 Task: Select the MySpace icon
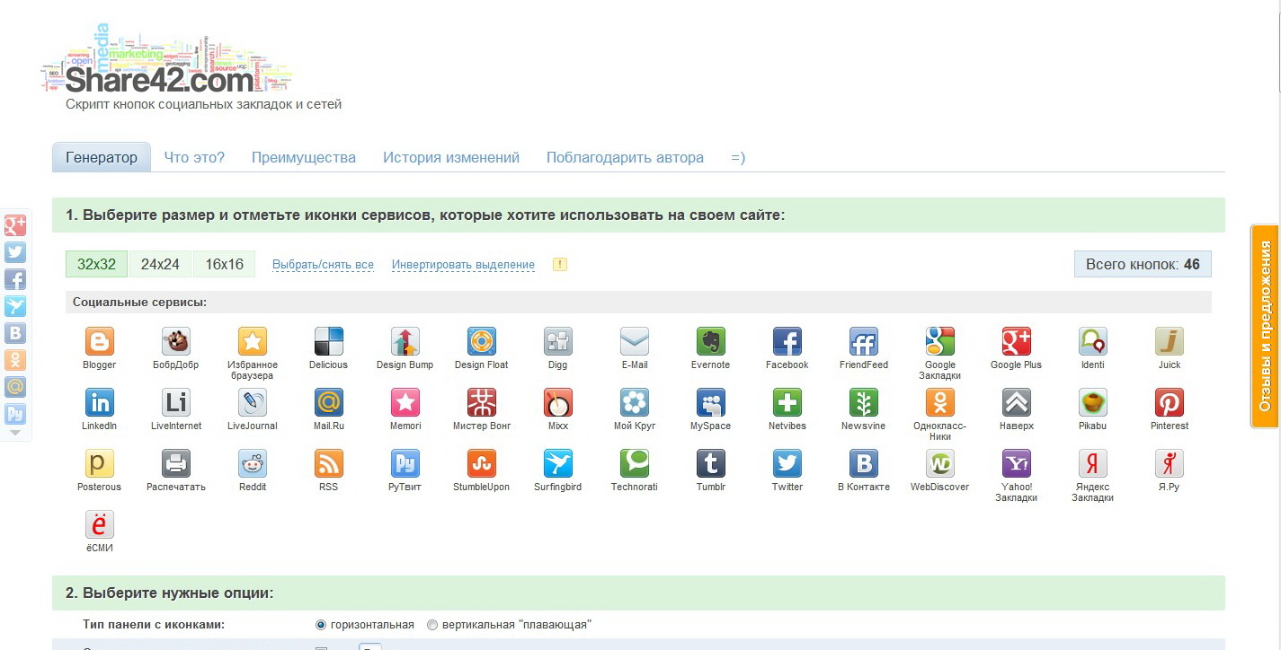711,402
